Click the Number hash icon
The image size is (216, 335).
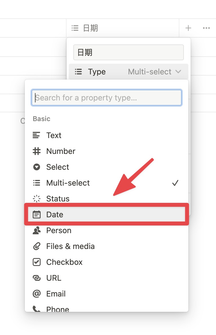[x=36, y=151]
